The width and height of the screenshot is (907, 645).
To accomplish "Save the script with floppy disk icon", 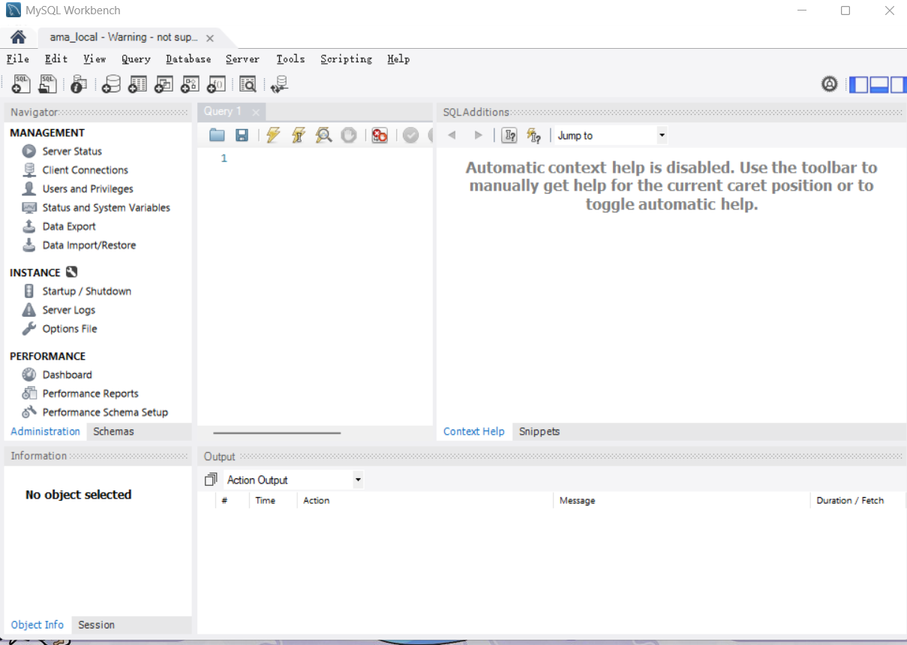I will coord(242,135).
